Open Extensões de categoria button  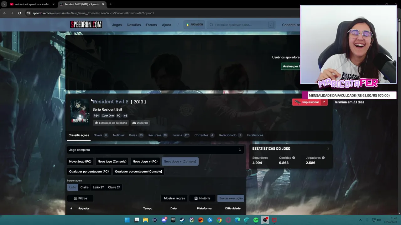coord(111,123)
